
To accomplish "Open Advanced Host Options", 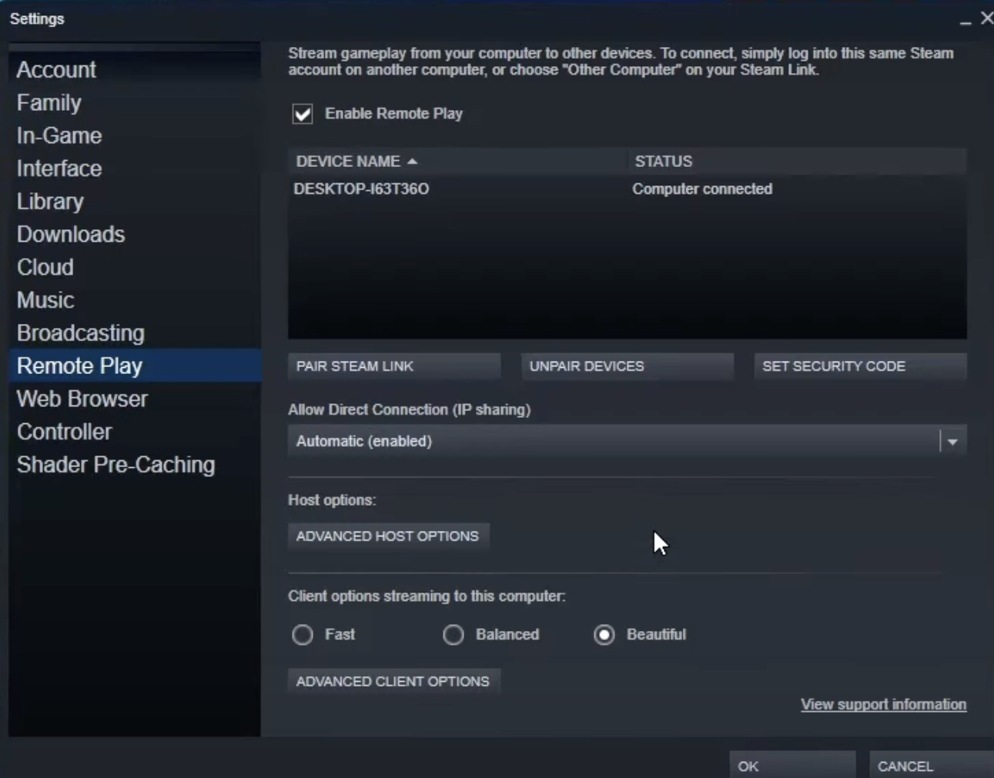I will point(387,536).
